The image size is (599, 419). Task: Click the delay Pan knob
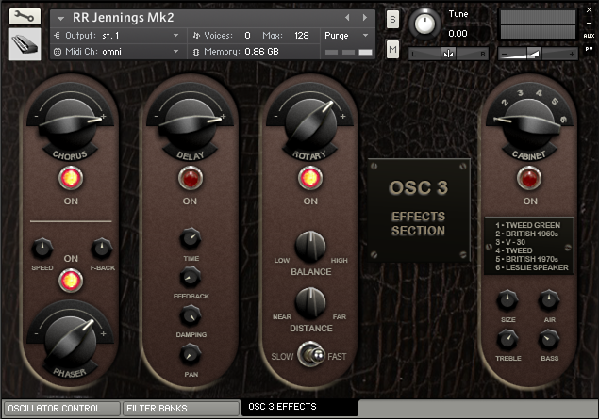(191, 355)
